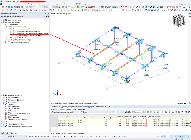Click the 'Стержень' cell in the first table row
The width and height of the screenshot is (191, 140).
point(67,120)
